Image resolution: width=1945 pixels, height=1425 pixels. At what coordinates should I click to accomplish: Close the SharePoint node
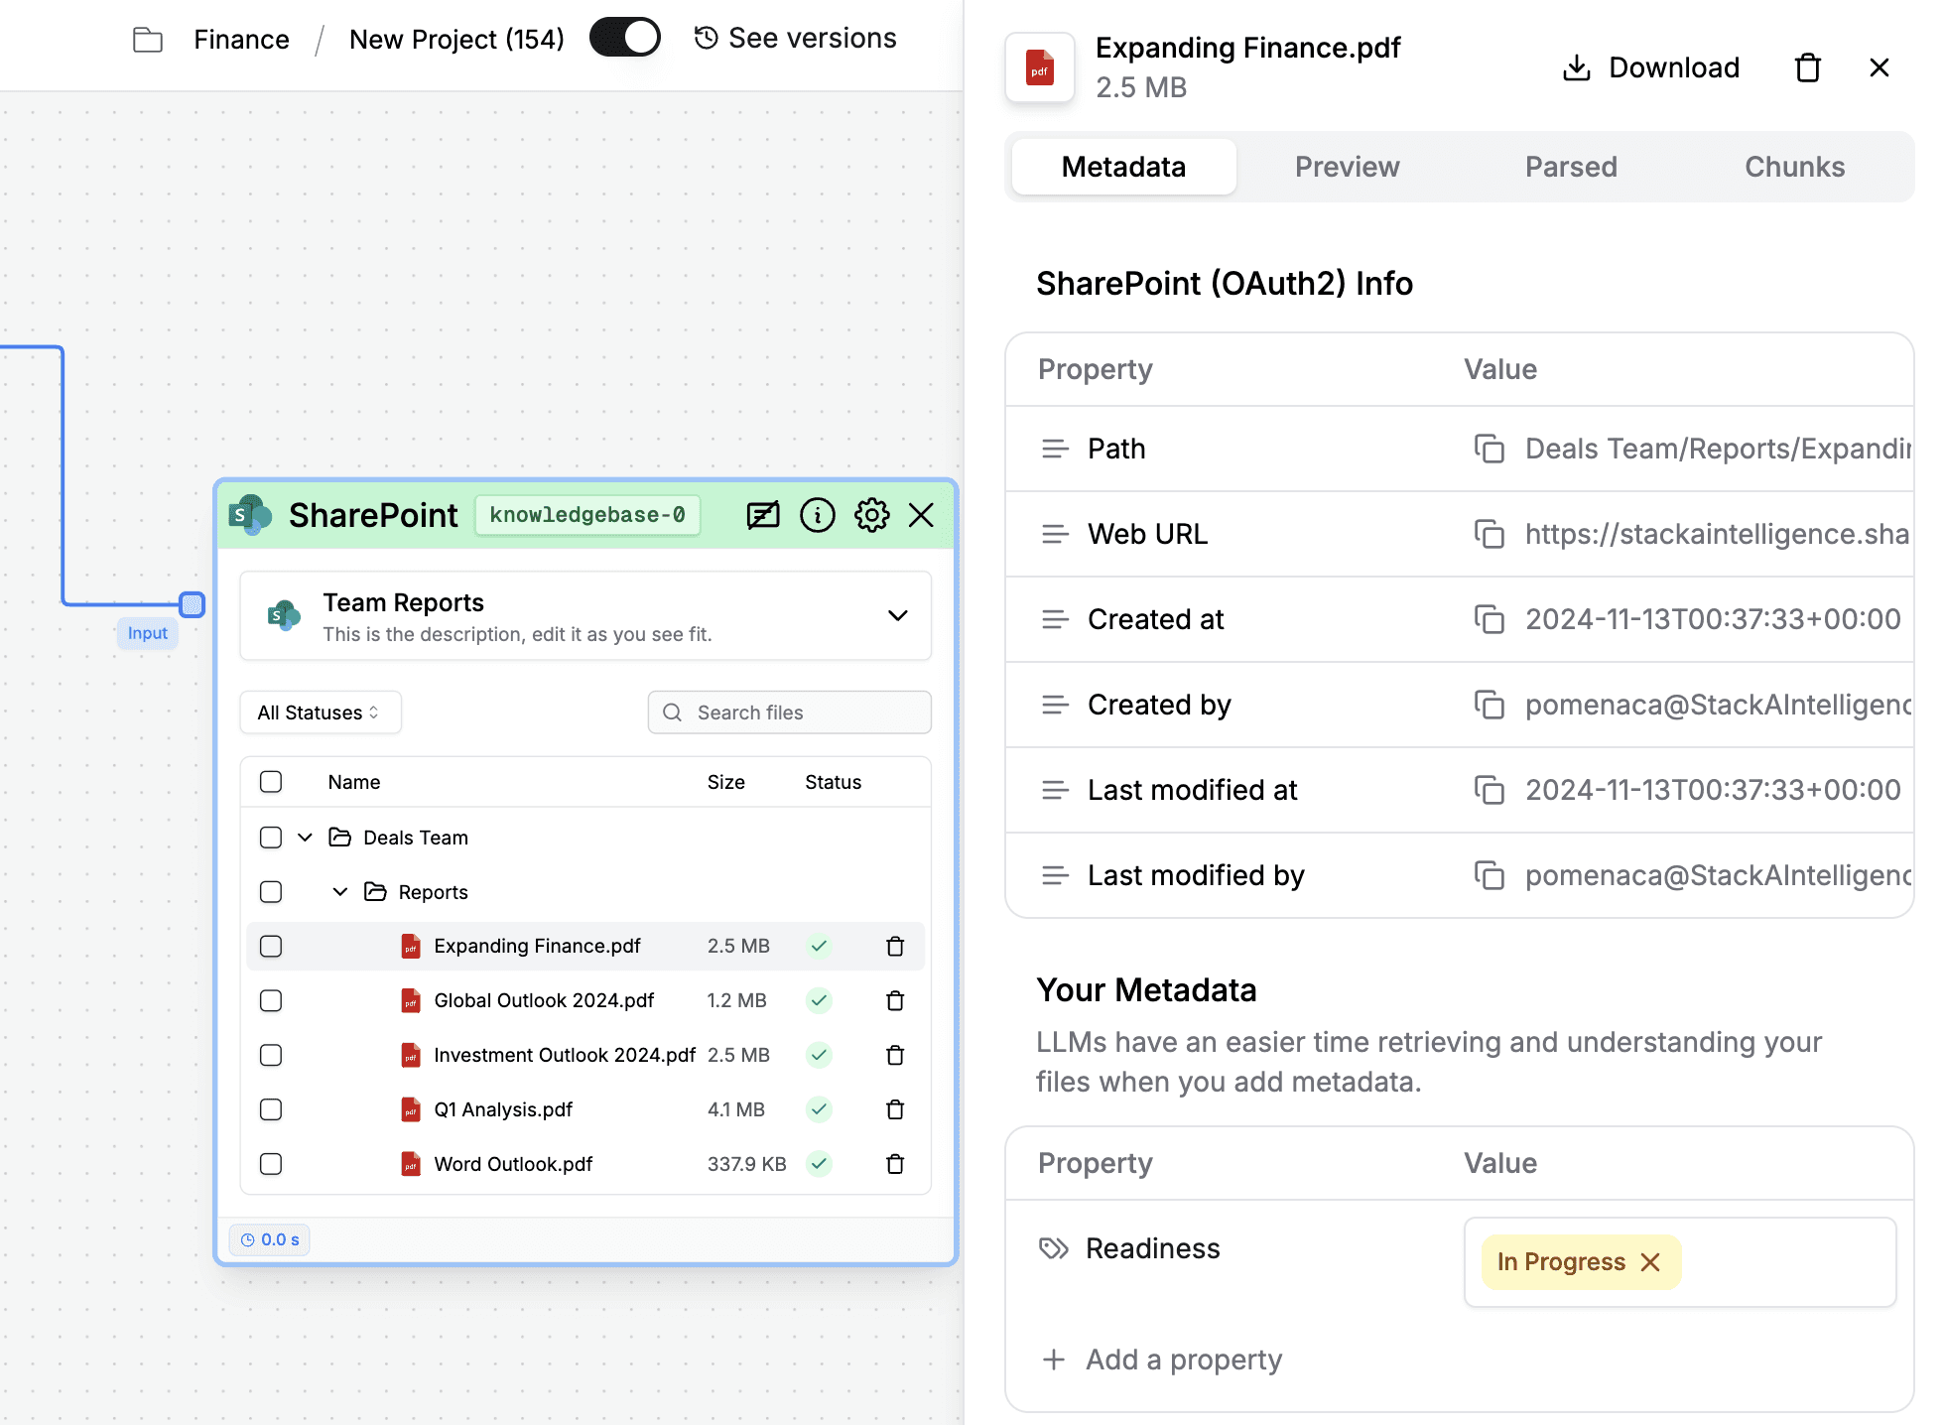(x=922, y=515)
